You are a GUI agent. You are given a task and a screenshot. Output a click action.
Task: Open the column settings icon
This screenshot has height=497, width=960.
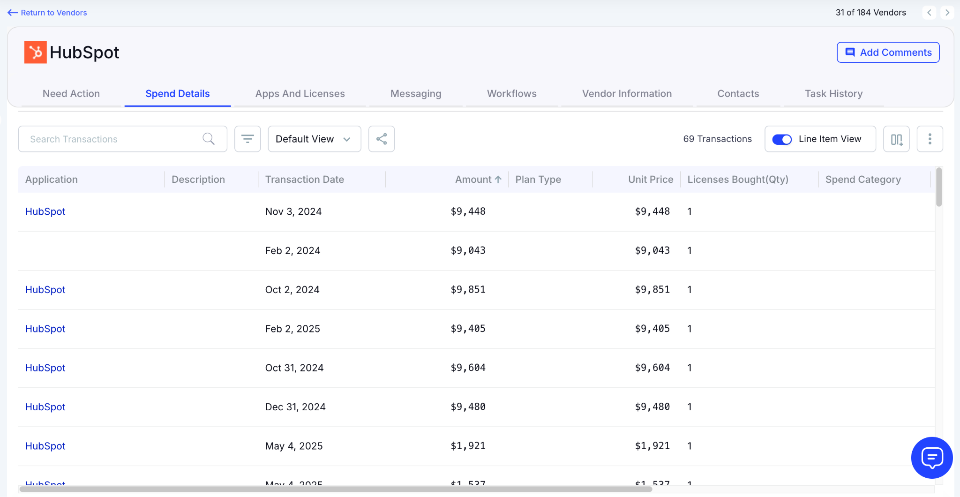click(896, 139)
